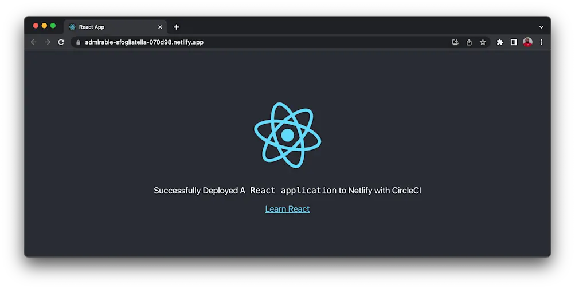Screen dimensions: 575x289
Task: Toggle the browser side panel
Action: click(514, 42)
